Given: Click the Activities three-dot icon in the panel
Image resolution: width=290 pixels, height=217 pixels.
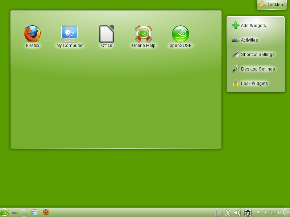Looking at the screenshot, I should point(15,213).
